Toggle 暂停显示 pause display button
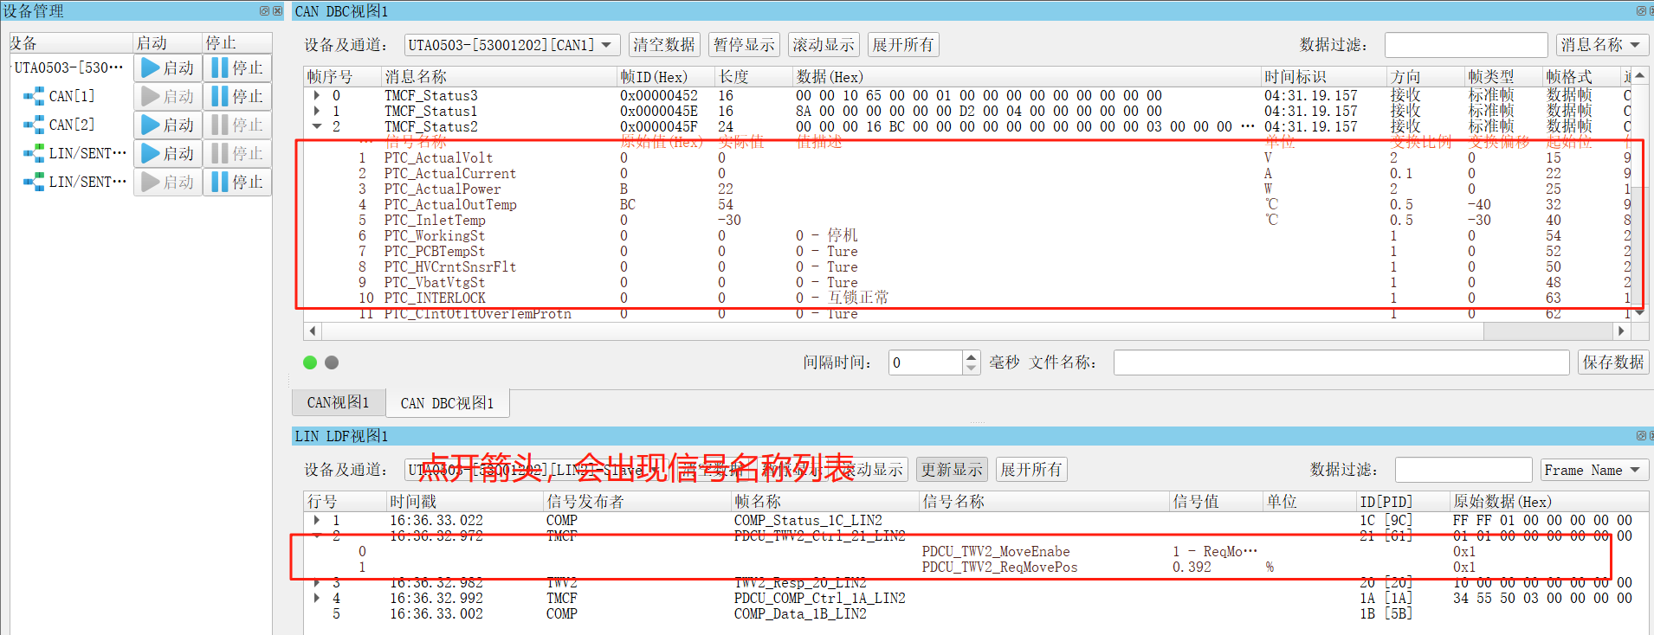1654x635 pixels. pos(744,45)
